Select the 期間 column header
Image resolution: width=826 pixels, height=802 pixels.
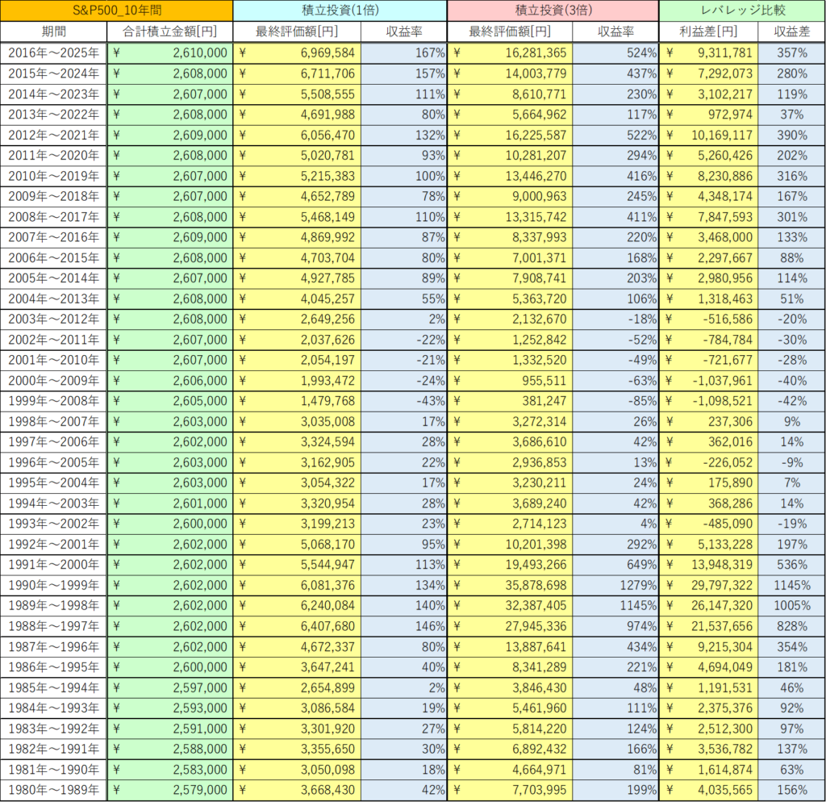coord(53,31)
